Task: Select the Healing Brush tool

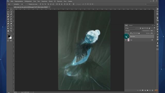Action: (x=8, y=17)
